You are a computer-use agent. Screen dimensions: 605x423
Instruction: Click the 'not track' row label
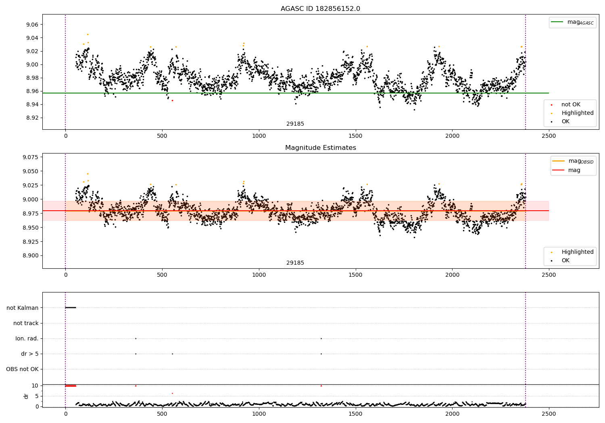pyautogui.click(x=26, y=323)
